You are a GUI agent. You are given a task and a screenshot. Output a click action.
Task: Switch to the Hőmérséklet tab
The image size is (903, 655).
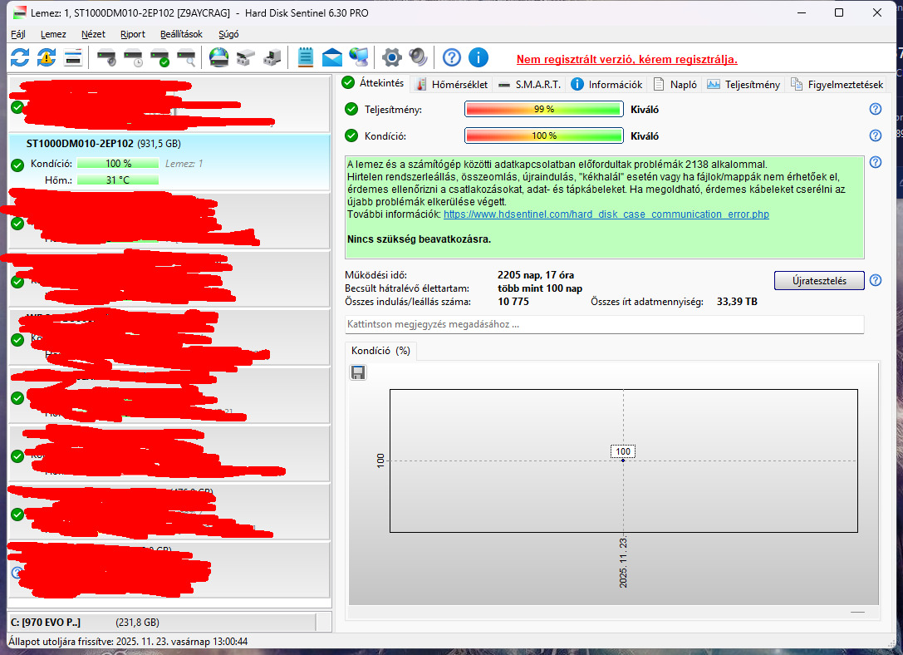pyautogui.click(x=452, y=85)
